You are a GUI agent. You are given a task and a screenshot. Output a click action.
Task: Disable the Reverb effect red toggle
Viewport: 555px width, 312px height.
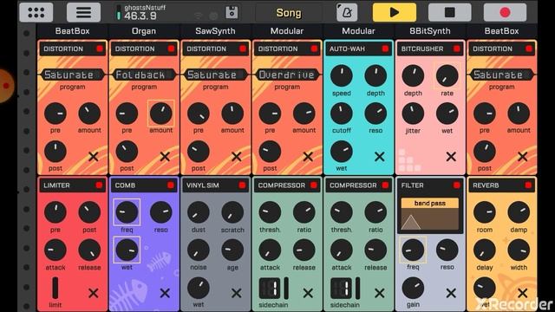point(528,185)
